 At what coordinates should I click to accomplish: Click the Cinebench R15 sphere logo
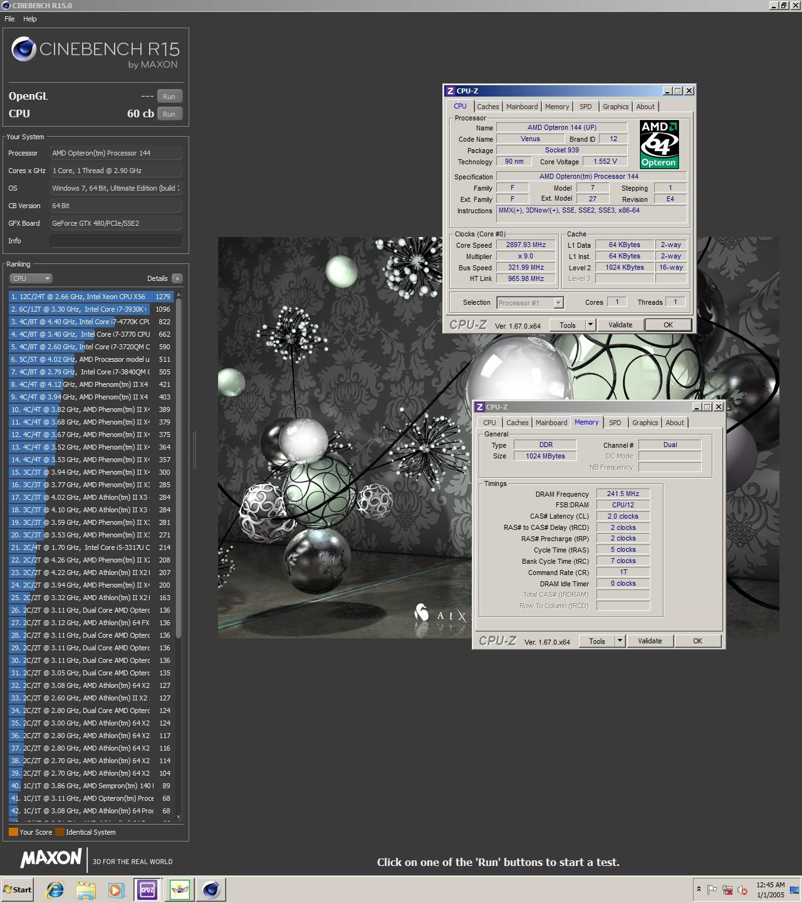click(23, 49)
